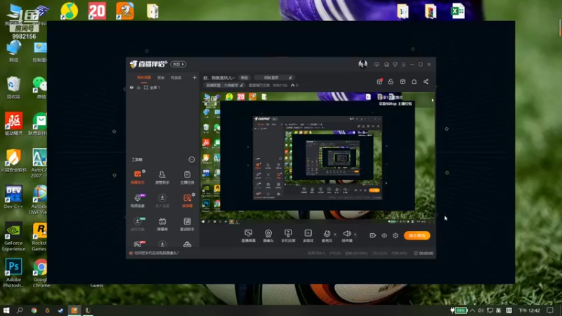The width and height of the screenshot is (562, 316).
Task: Add a 多媒体 multimedia source
Action: coord(308,236)
